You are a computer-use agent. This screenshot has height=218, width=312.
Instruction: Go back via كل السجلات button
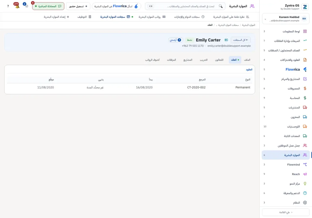pyautogui.click(x=240, y=40)
